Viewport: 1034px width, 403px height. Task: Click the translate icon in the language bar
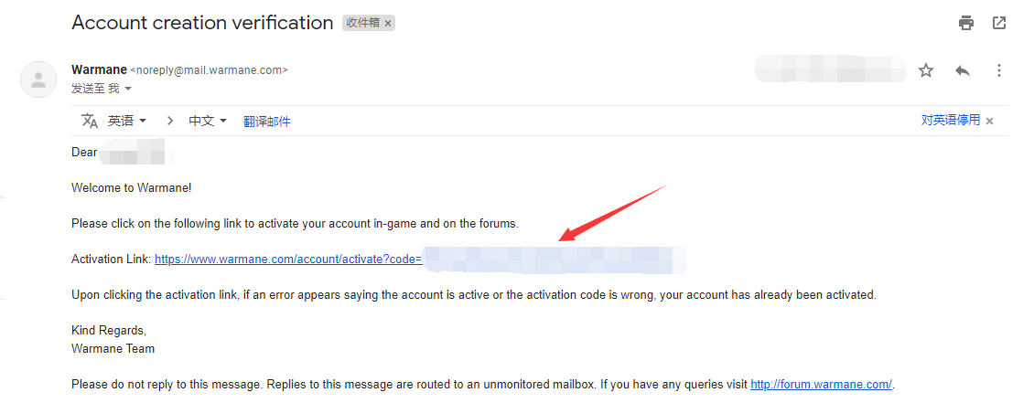pos(90,121)
